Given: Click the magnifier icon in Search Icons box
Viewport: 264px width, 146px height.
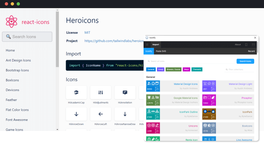Looking at the screenshot, I should coord(8,37).
